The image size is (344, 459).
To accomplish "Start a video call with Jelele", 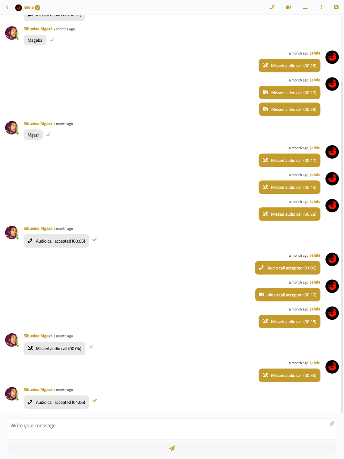I will pyautogui.click(x=288, y=7).
